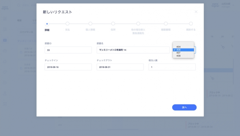This screenshot has height=136, width=240.
Task: Click the 新しいリクエスト dialog title
Action: point(57,12)
